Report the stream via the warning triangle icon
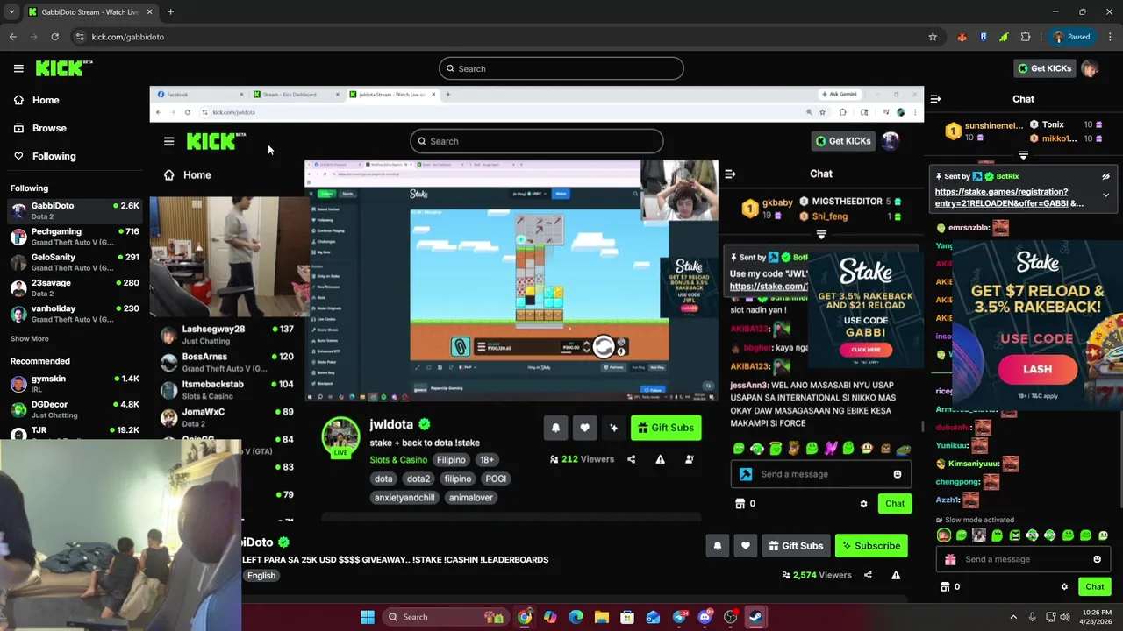 coord(896,575)
